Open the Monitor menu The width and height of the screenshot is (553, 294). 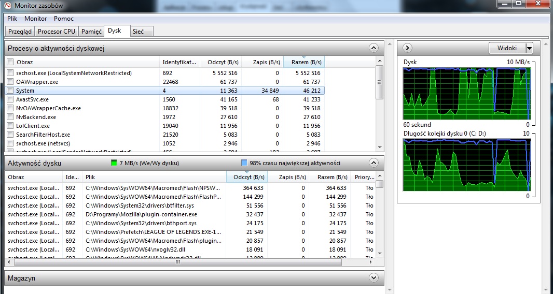pyautogui.click(x=36, y=19)
